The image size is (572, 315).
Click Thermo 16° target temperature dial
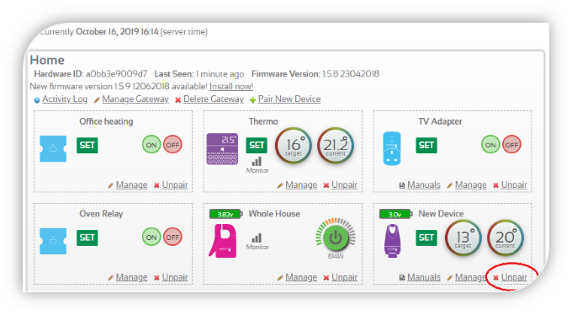(294, 146)
